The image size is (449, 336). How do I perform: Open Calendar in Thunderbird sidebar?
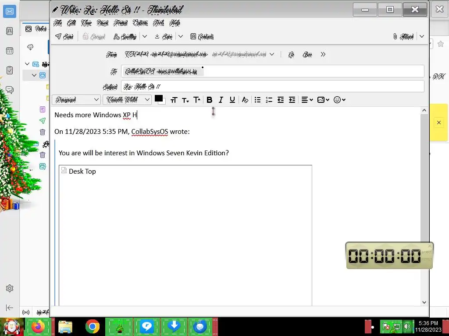coord(10,51)
